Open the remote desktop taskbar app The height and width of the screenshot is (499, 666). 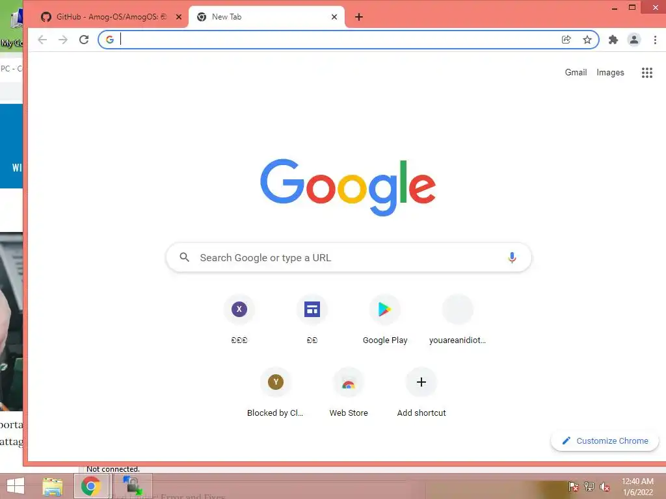pyautogui.click(x=133, y=486)
